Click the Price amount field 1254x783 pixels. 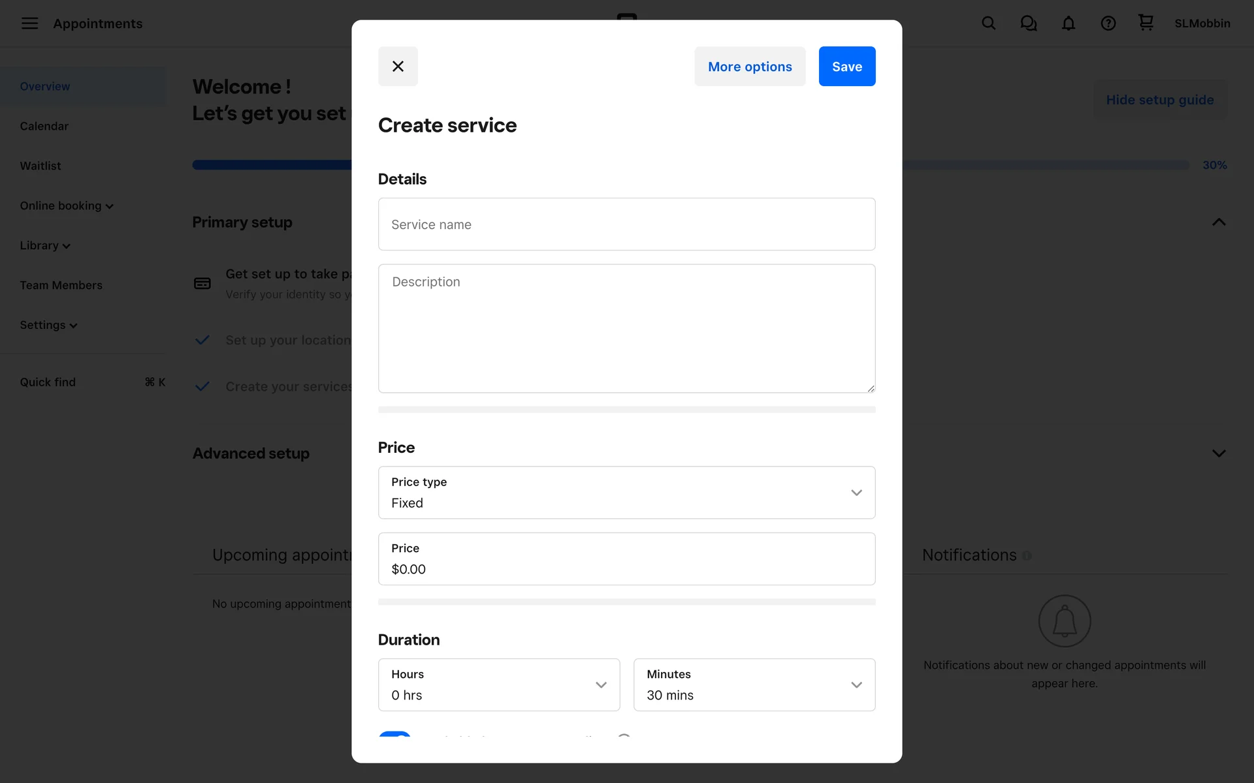[626, 559]
